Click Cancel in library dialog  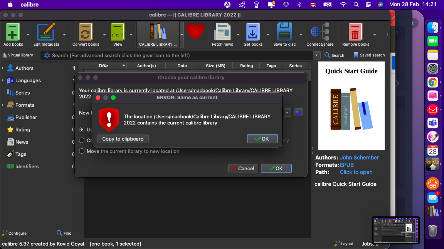[x=243, y=169]
